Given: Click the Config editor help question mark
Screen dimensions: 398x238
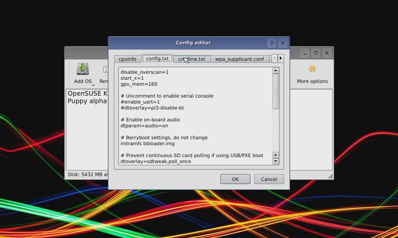Looking at the screenshot, I should 271,43.
